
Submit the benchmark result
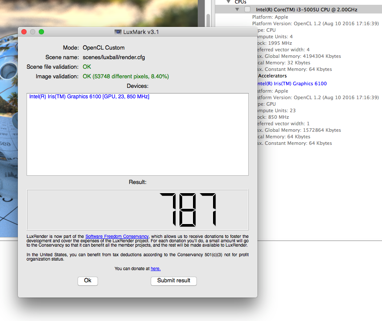tap(174, 281)
